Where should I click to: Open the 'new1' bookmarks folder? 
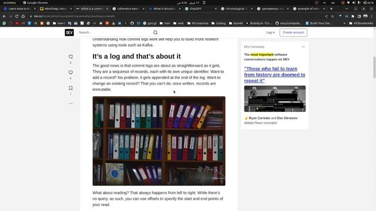click(x=59, y=23)
